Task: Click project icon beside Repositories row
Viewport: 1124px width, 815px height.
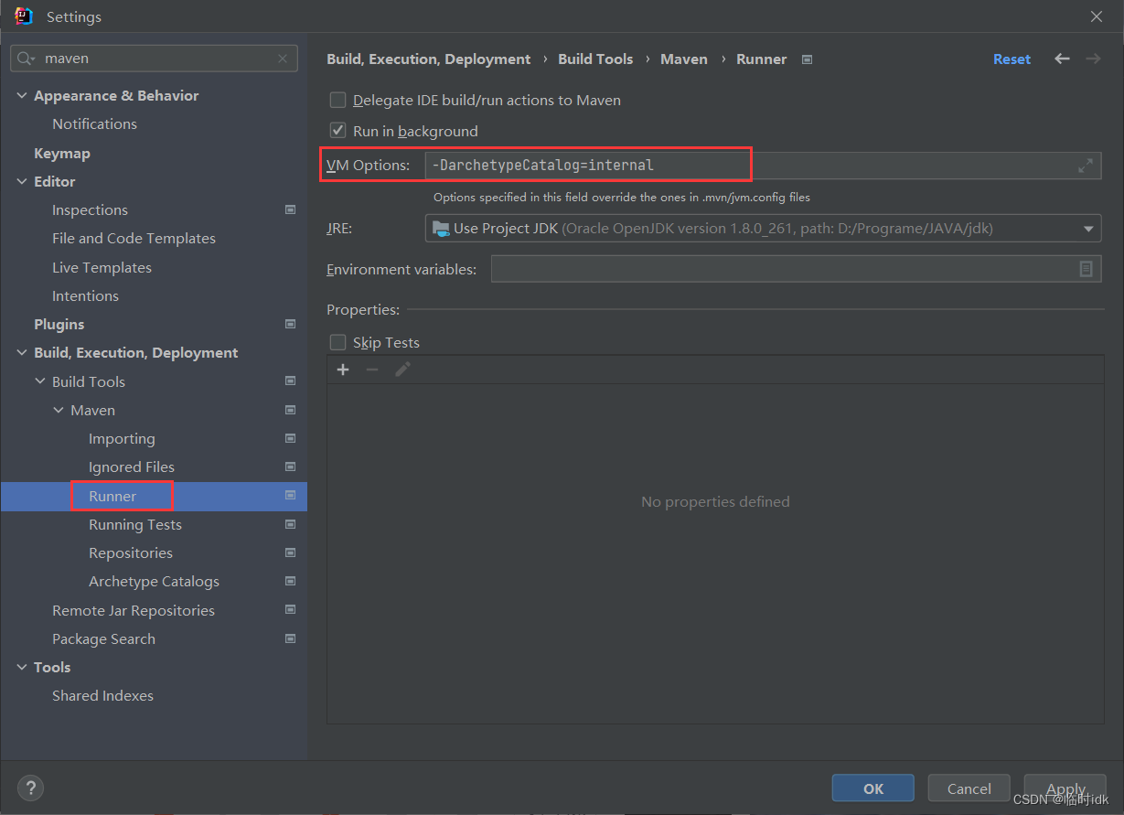Action: point(290,552)
